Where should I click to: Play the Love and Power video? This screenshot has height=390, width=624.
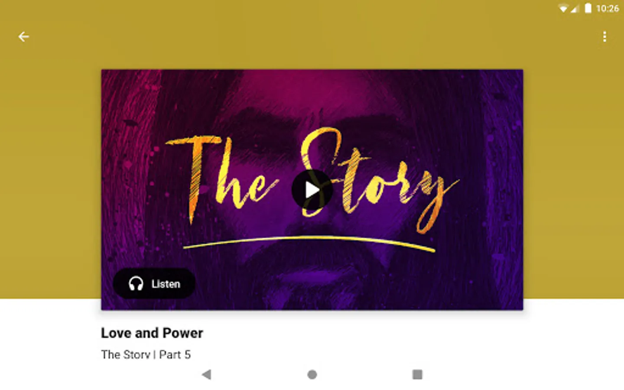tap(312, 190)
